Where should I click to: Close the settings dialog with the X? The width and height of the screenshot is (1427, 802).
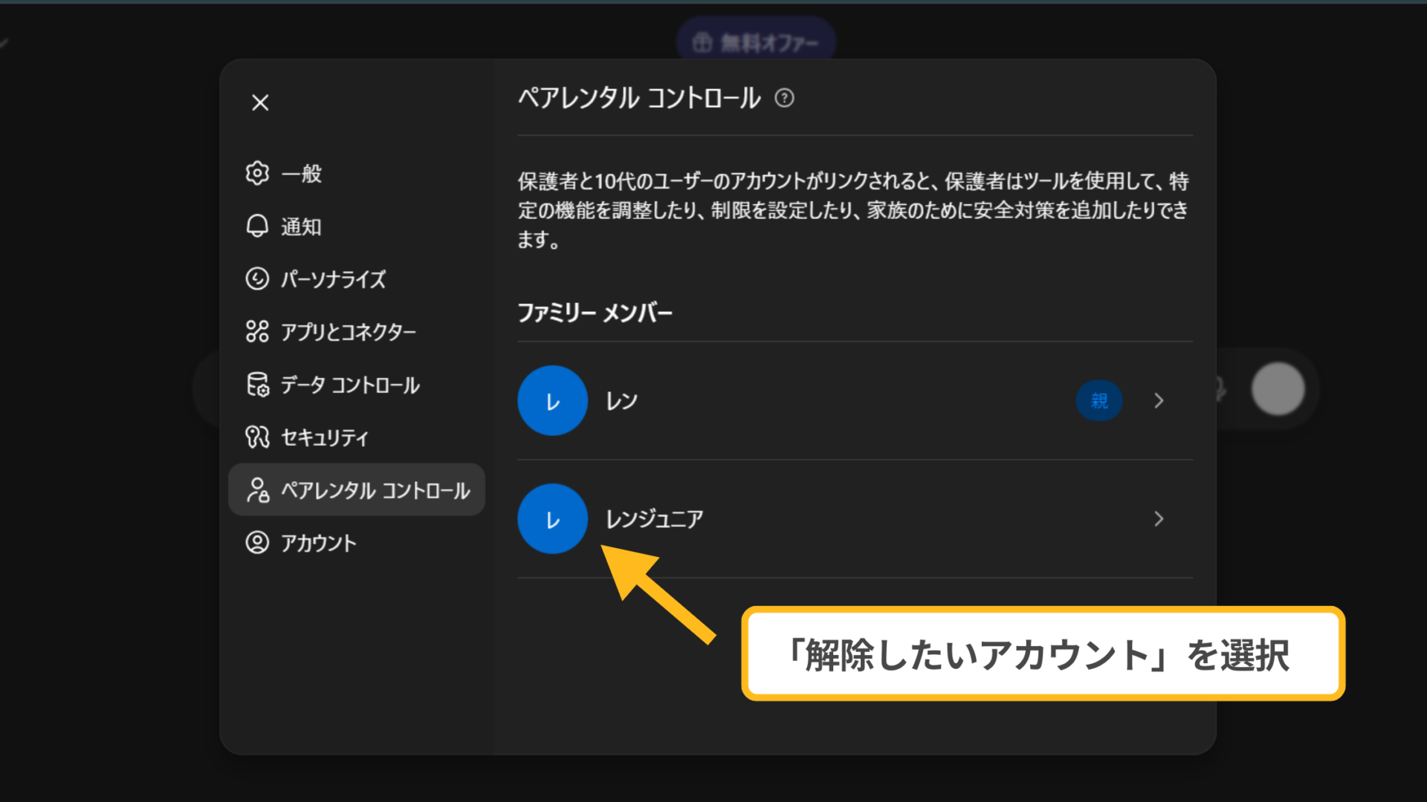click(259, 102)
